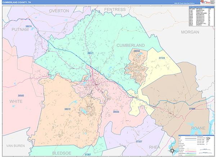
Task: Click the green Toll Roads line in legend
Action: pos(191,155)
